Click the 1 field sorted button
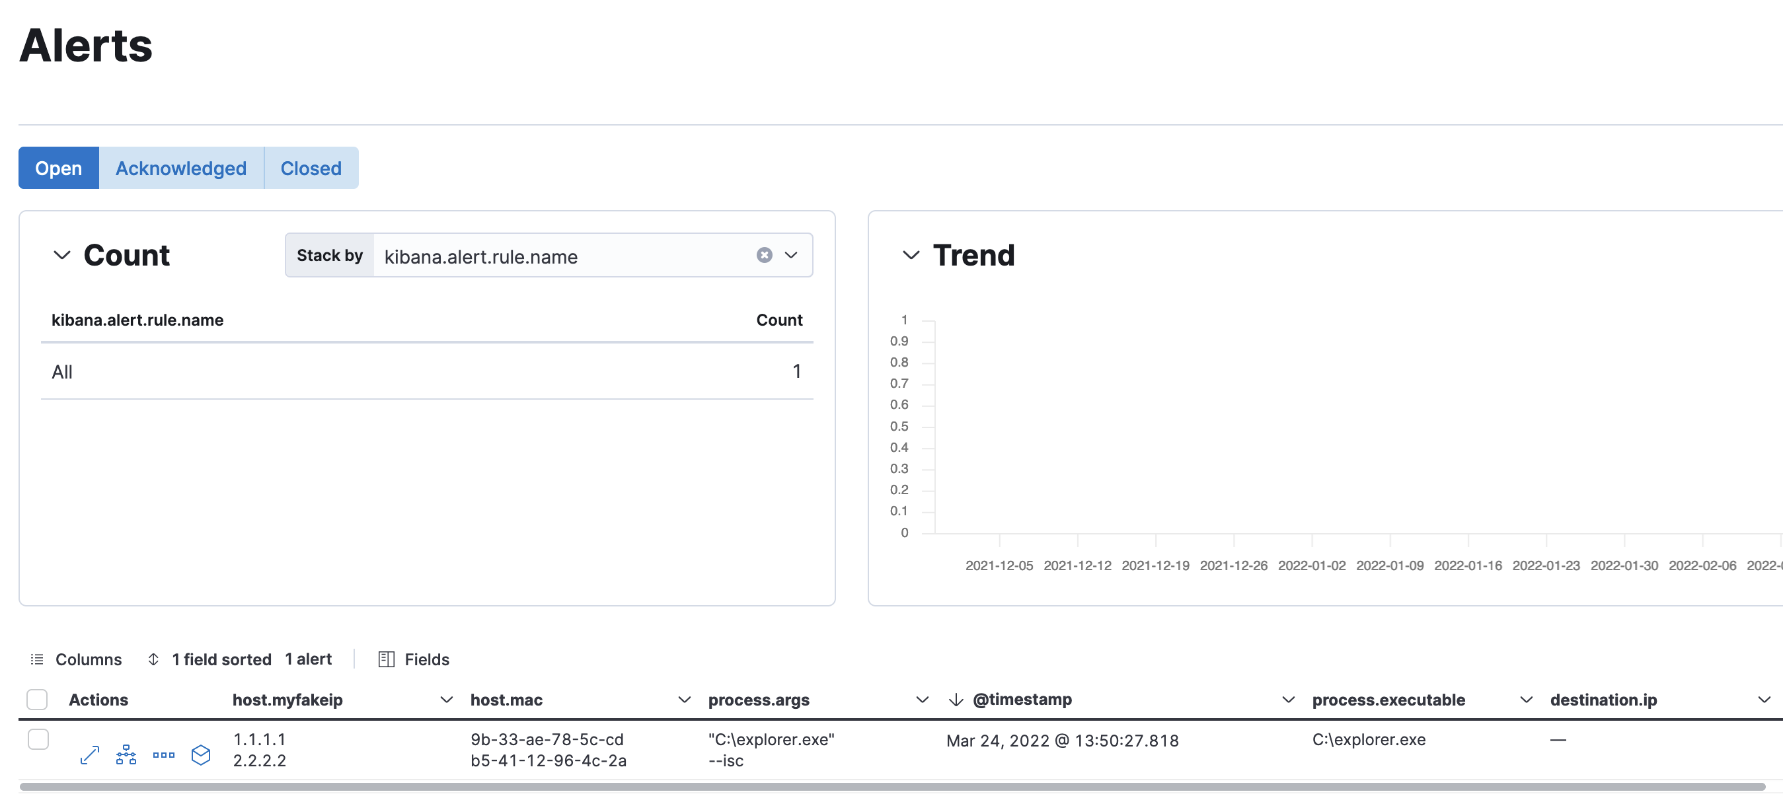The height and width of the screenshot is (802, 1783). pos(221,659)
